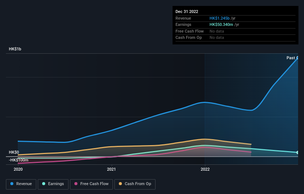The height and width of the screenshot is (194, 304).
Task: Click the blue Revenue legend dot
Action: (12, 184)
